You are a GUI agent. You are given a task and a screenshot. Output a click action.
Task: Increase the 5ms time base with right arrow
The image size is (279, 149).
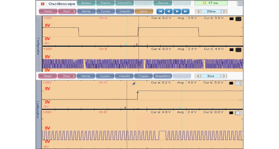pyautogui.click(x=224, y=76)
